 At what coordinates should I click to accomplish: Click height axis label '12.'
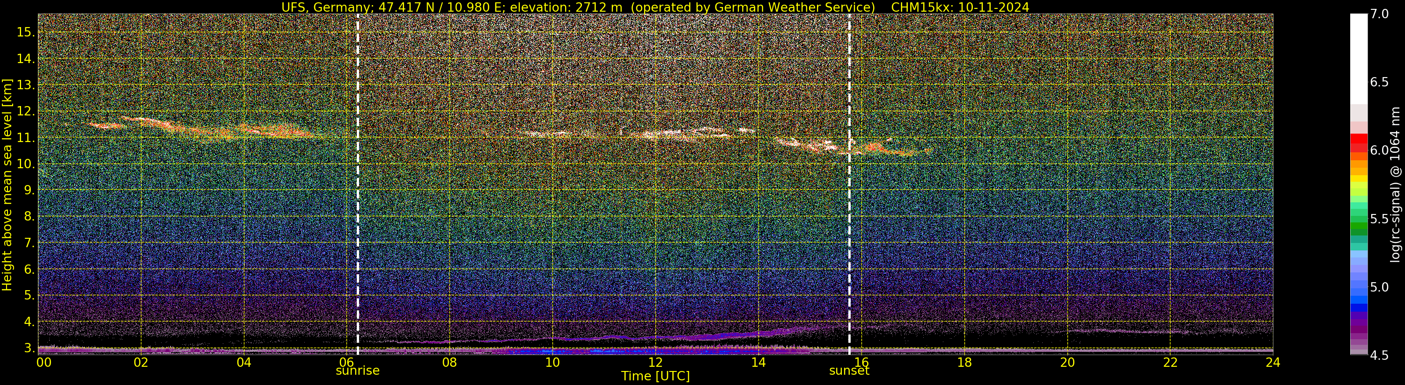click(26, 111)
